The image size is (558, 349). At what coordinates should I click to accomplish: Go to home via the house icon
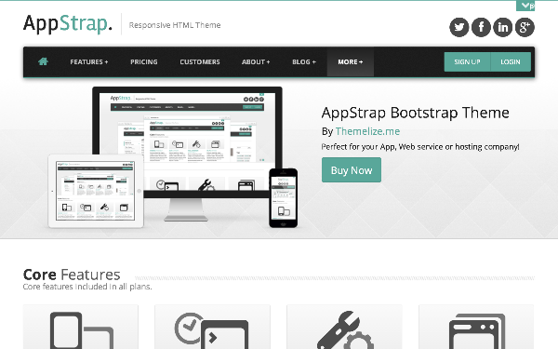tap(43, 61)
